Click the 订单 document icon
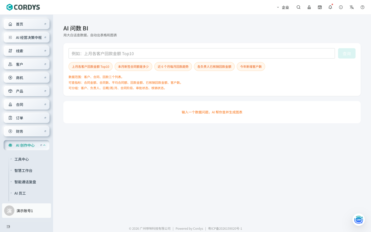Viewport: 371px width, 232px height. click(10, 118)
